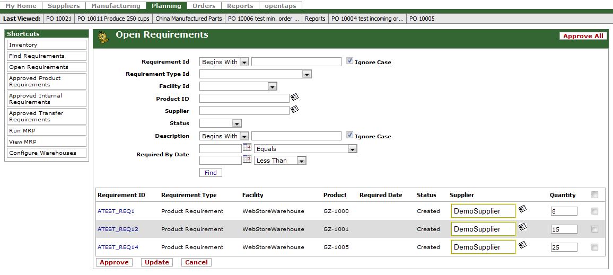613x275 pixels.
Task: Click the DemoSupplier field in ATEST_REQ1 row
Action: [x=483, y=211]
